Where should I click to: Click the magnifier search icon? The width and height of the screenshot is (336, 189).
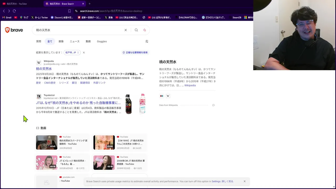coord(136,30)
